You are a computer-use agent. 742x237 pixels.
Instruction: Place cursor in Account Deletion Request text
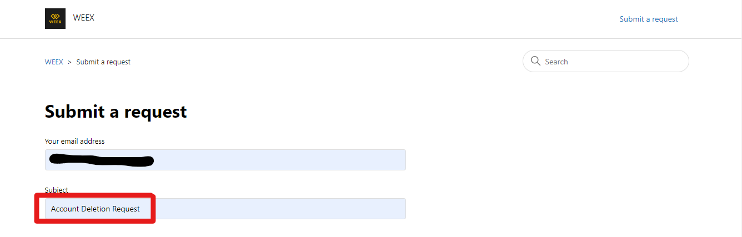pyautogui.click(x=96, y=209)
